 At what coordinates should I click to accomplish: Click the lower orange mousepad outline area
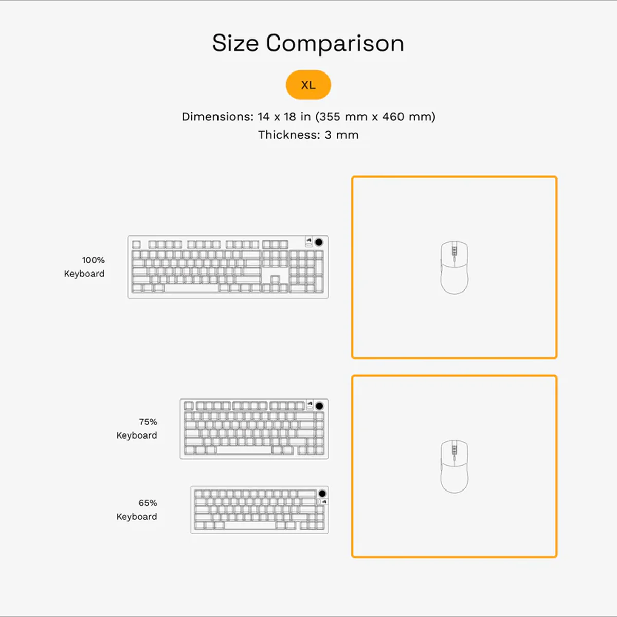[455, 466]
